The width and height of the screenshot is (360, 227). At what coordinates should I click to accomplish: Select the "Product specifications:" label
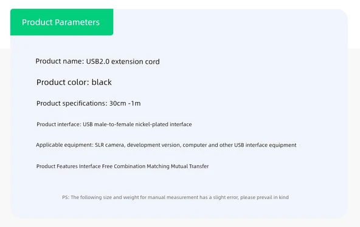point(72,103)
